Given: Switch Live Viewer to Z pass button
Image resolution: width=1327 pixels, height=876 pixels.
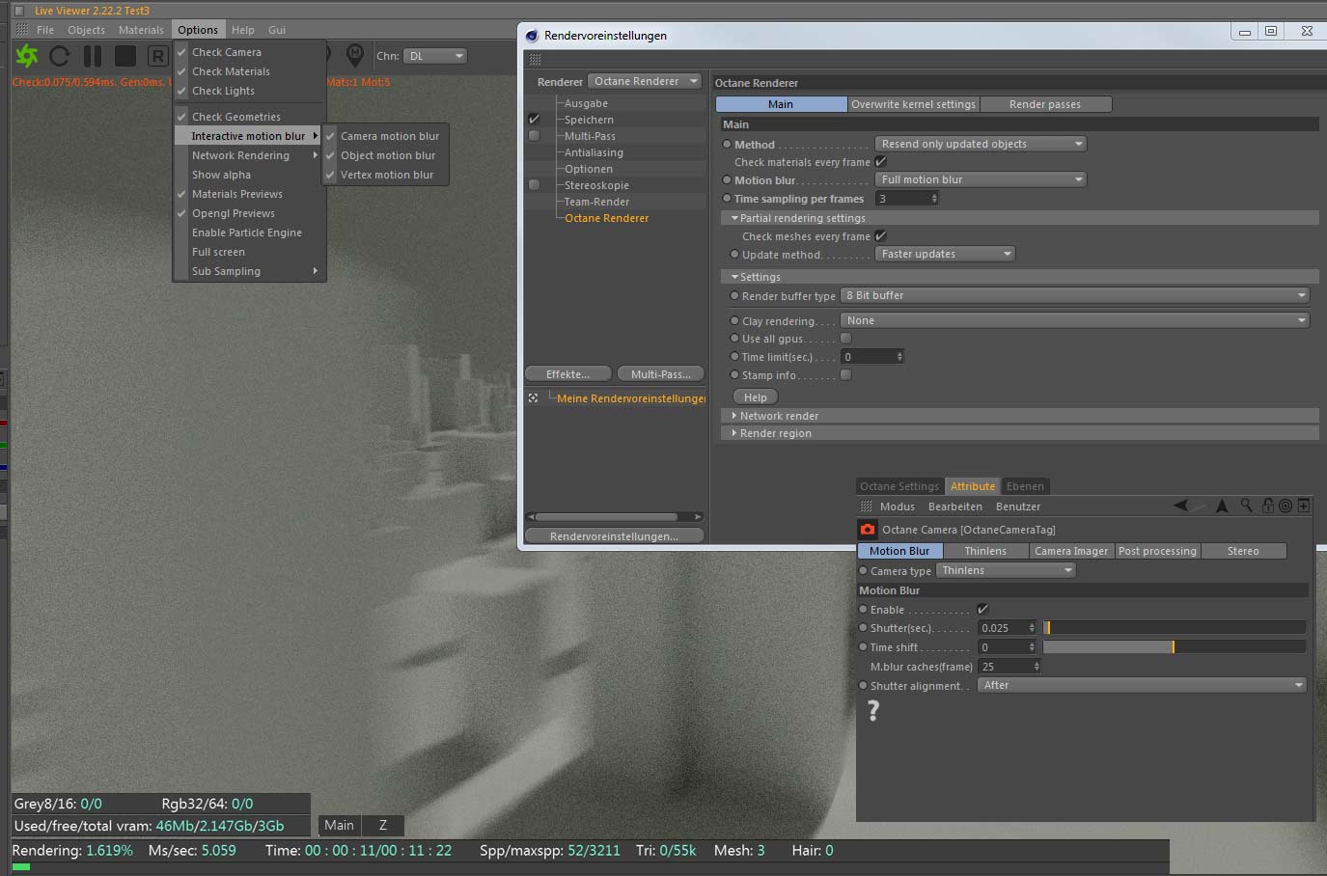Looking at the screenshot, I should (x=383, y=825).
